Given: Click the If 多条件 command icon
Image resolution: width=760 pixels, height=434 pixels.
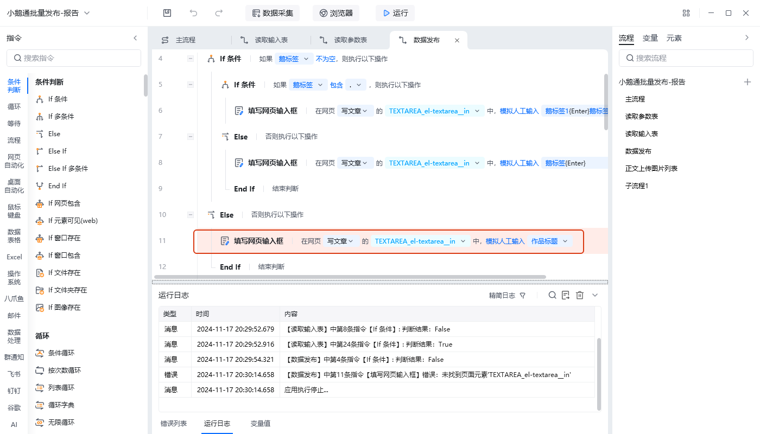Looking at the screenshot, I should [x=40, y=117].
